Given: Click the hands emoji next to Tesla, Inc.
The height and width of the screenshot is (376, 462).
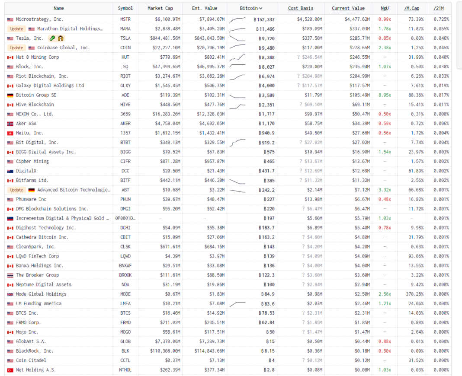Looking at the screenshot, I should 60,38.
